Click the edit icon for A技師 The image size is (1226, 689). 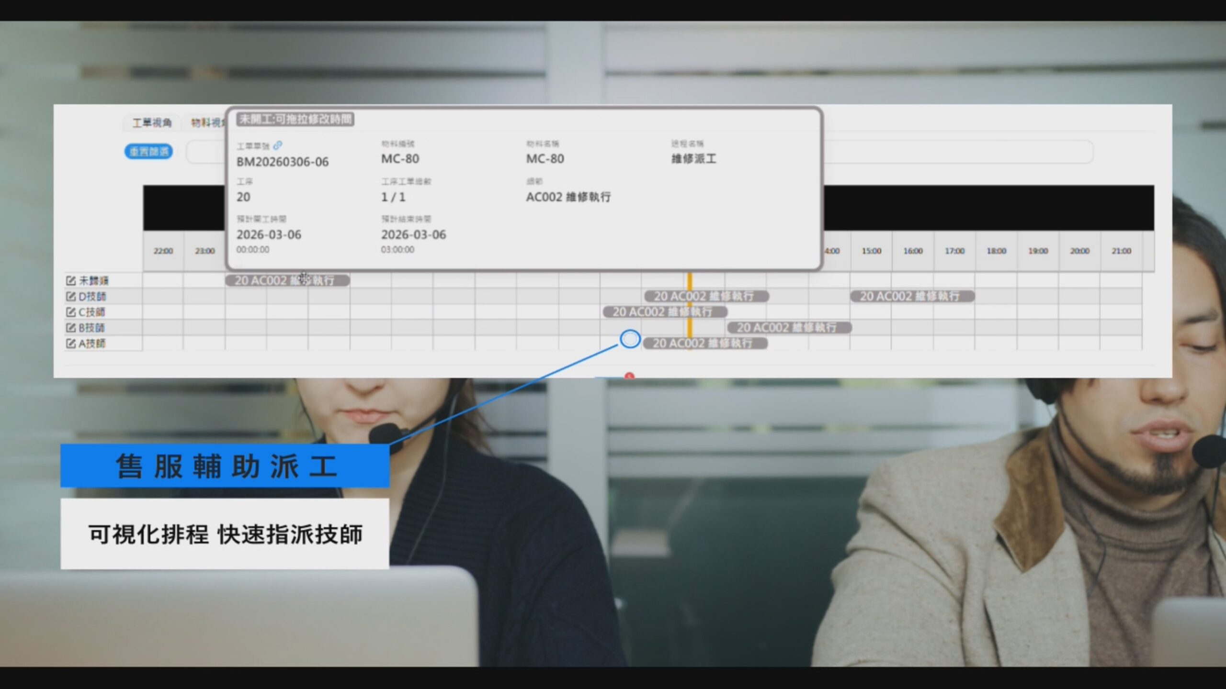(x=70, y=344)
